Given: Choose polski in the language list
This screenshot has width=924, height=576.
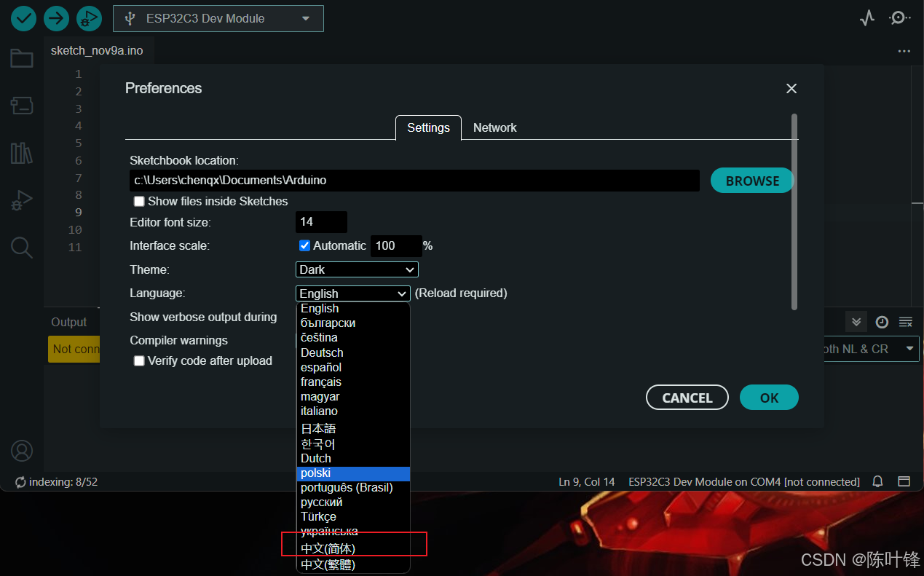Looking at the screenshot, I should pos(354,473).
